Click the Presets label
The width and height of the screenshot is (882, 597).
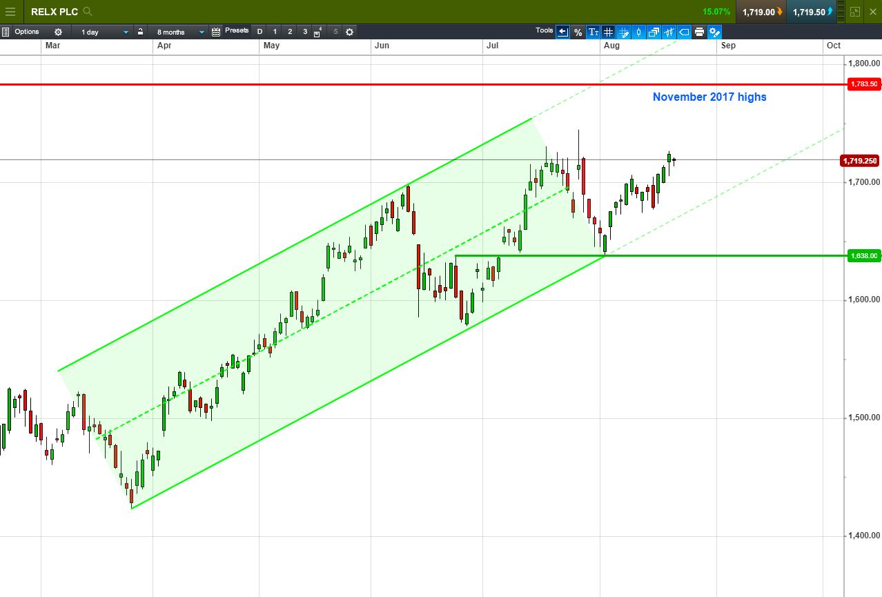(x=237, y=30)
